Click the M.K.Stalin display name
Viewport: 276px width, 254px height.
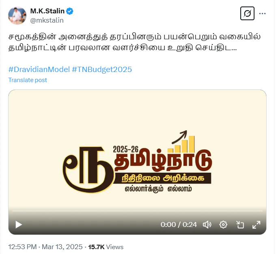(47, 11)
